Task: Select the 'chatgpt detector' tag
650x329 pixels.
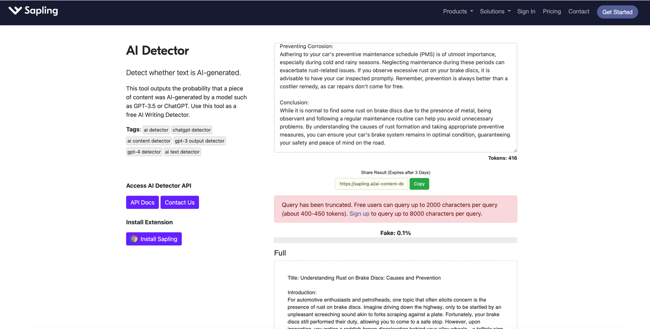Action: coord(192,130)
